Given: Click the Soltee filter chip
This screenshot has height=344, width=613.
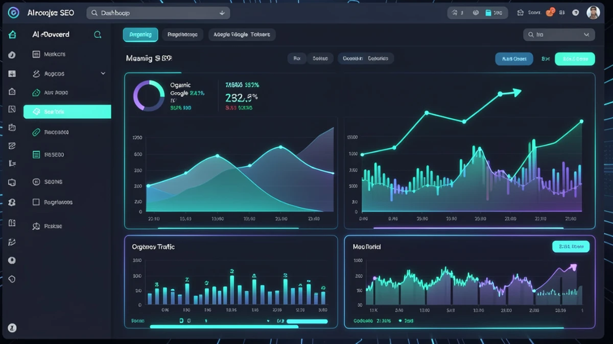Looking at the screenshot, I should click(320, 59).
